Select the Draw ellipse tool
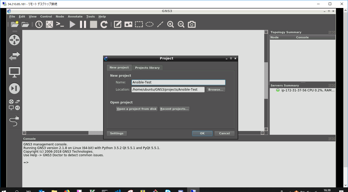The image size is (348, 192). coord(150,24)
